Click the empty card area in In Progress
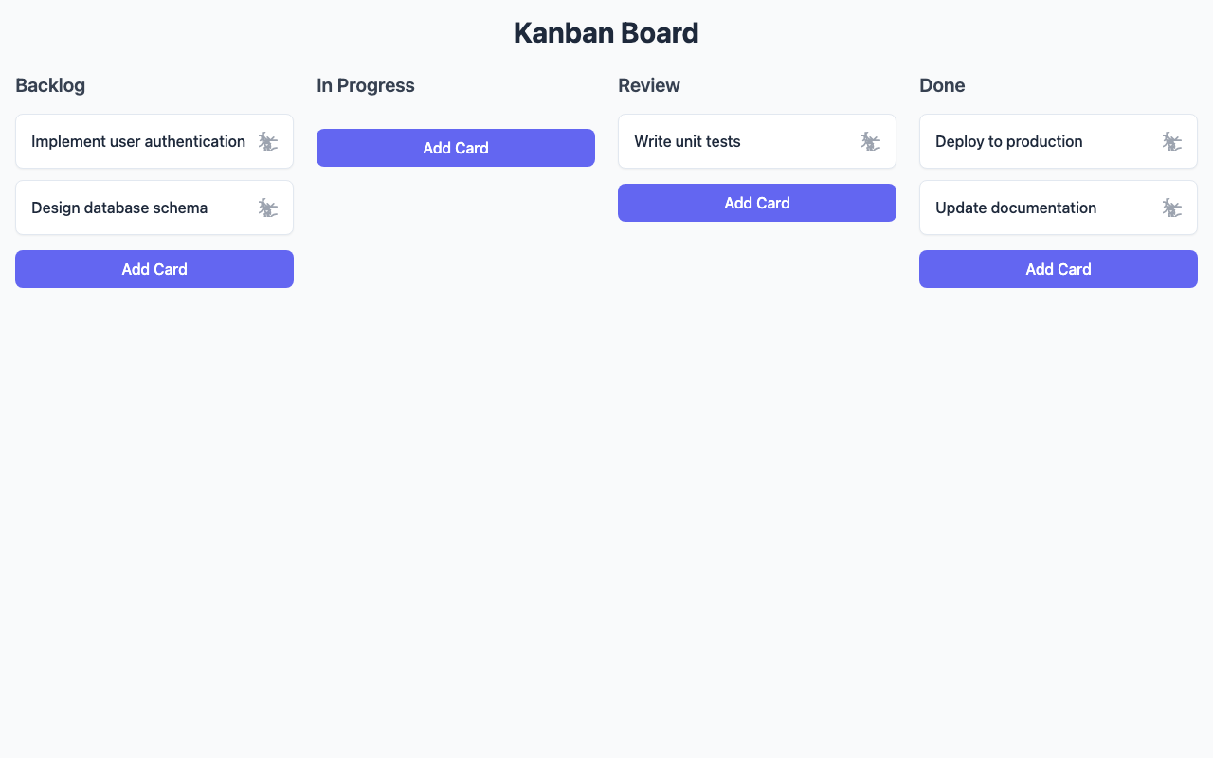This screenshot has height=758, width=1213. [456, 119]
